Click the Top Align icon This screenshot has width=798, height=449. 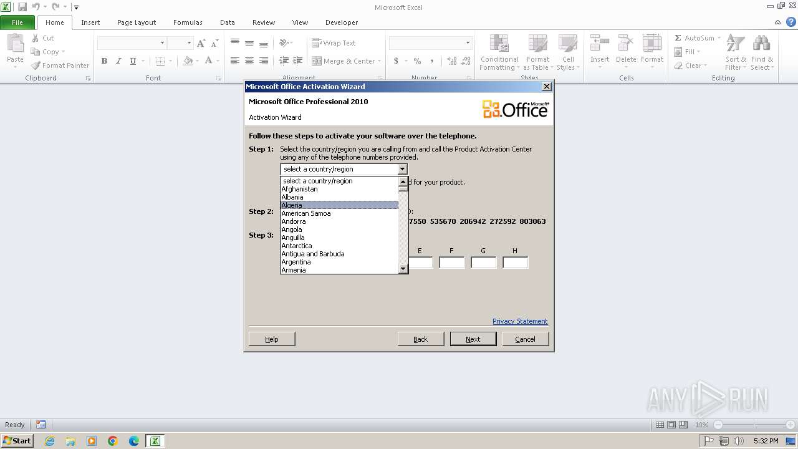(x=235, y=43)
